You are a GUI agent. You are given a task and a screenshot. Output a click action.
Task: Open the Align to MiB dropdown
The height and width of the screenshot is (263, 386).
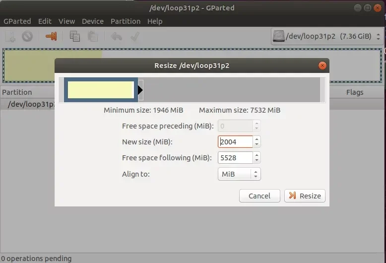(x=239, y=174)
